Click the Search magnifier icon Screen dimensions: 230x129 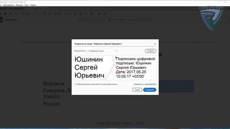(x=16, y=14)
